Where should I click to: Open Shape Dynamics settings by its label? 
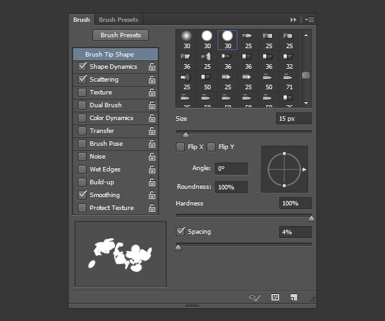pyautogui.click(x=113, y=67)
